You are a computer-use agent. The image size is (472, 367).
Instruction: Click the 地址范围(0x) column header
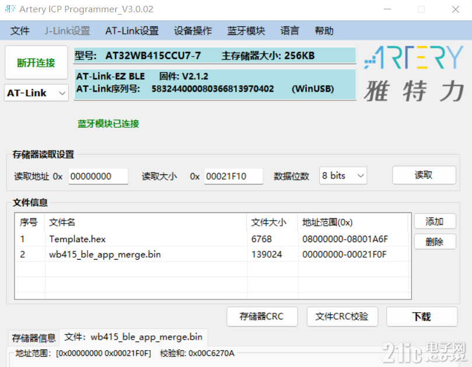[x=353, y=222]
